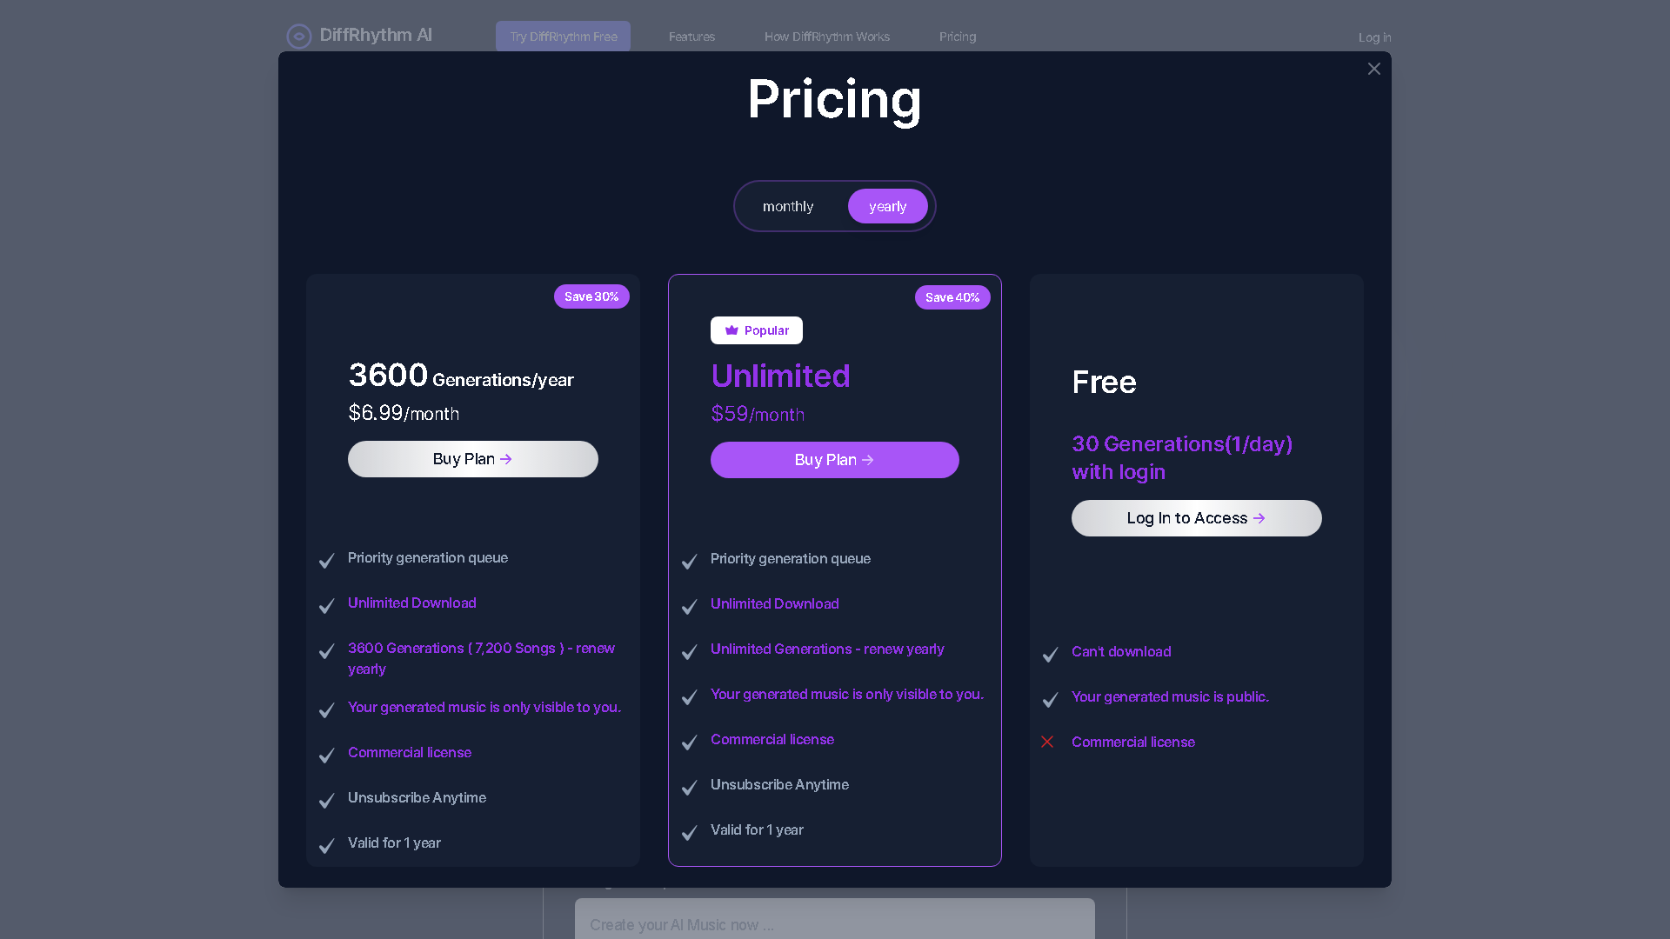Click the Log in link
Image resolution: width=1670 pixels, height=939 pixels.
pyautogui.click(x=1374, y=37)
